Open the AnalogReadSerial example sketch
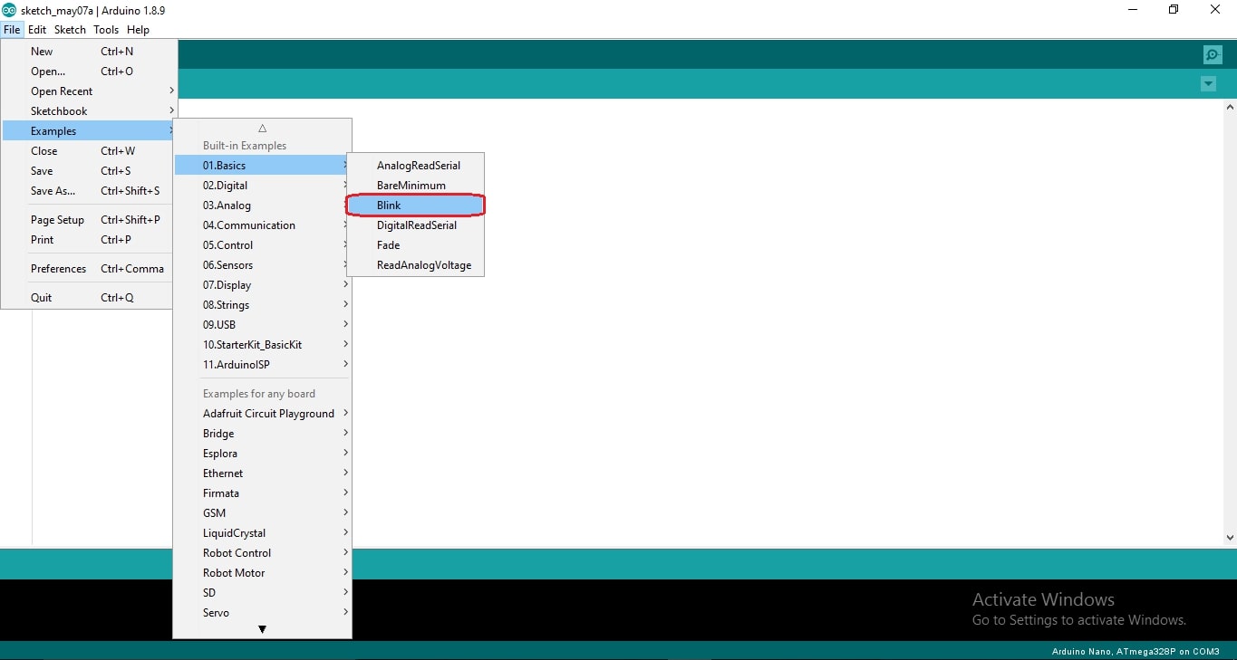The height and width of the screenshot is (660, 1237). [416, 166]
